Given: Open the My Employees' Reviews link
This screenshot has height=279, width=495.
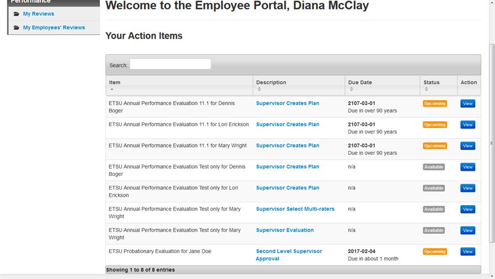Looking at the screenshot, I should pyautogui.click(x=54, y=28).
